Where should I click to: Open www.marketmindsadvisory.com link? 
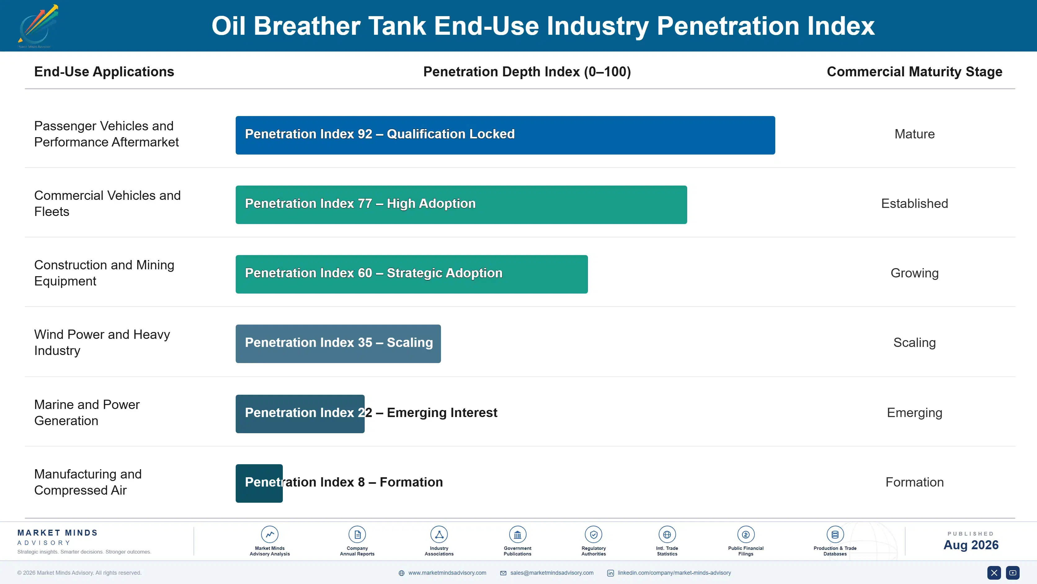pyautogui.click(x=447, y=573)
